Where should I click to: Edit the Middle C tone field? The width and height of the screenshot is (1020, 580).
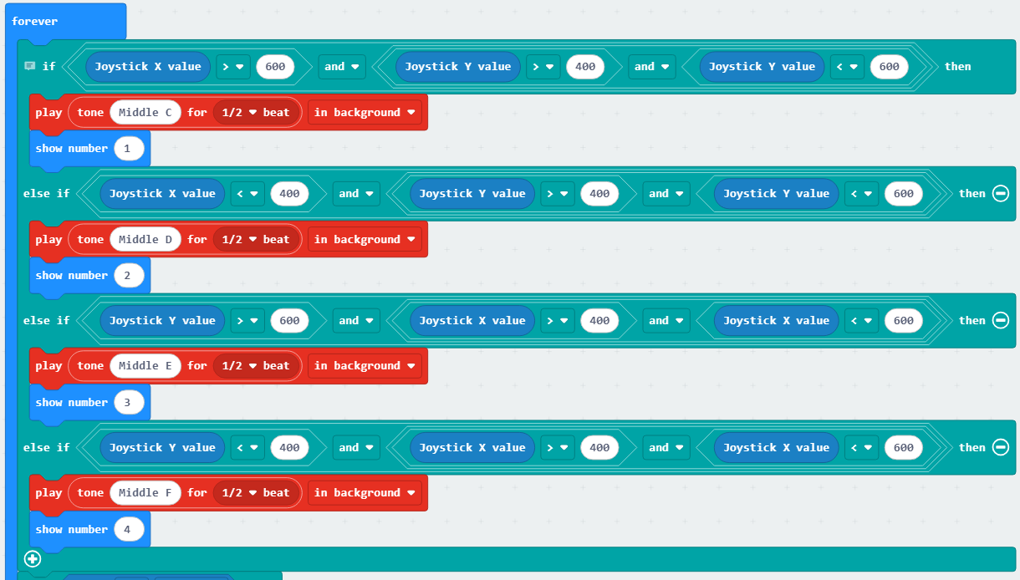[x=145, y=113]
